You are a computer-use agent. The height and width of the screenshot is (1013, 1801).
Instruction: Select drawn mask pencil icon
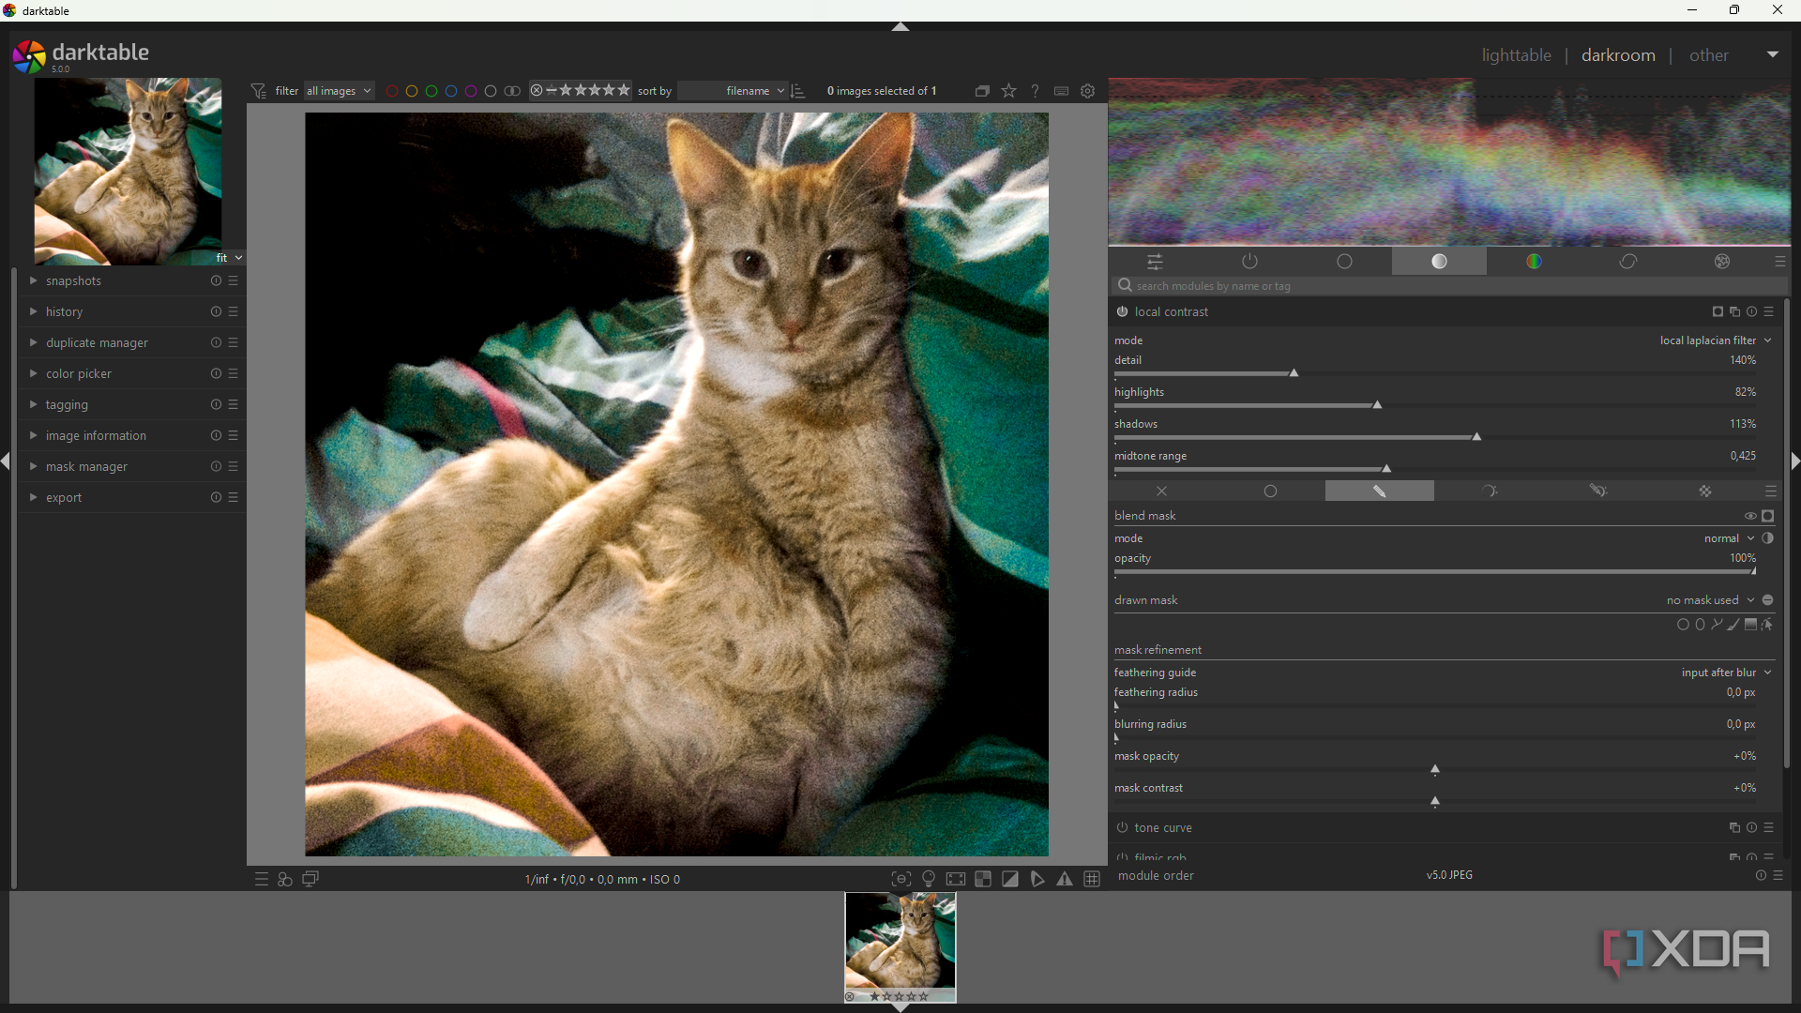click(x=1379, y=491)
